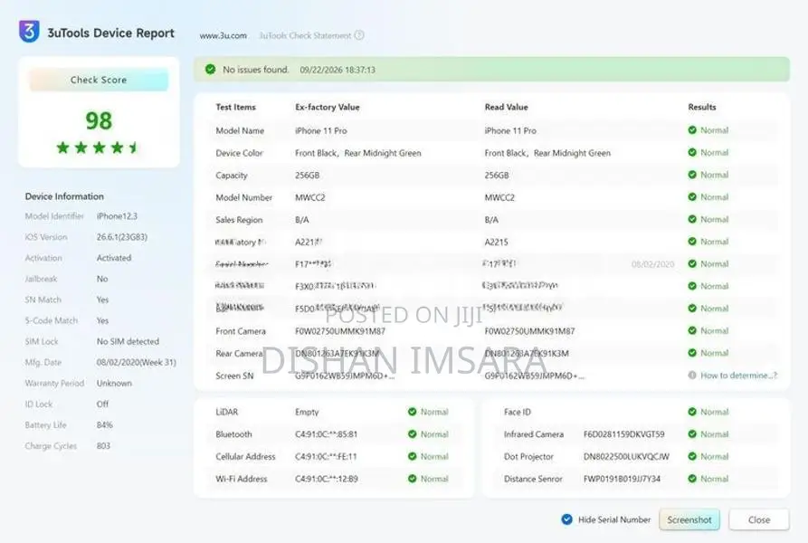Select the Read Value column header
Screen dimensions: 808x543
[x=506, y=107]
